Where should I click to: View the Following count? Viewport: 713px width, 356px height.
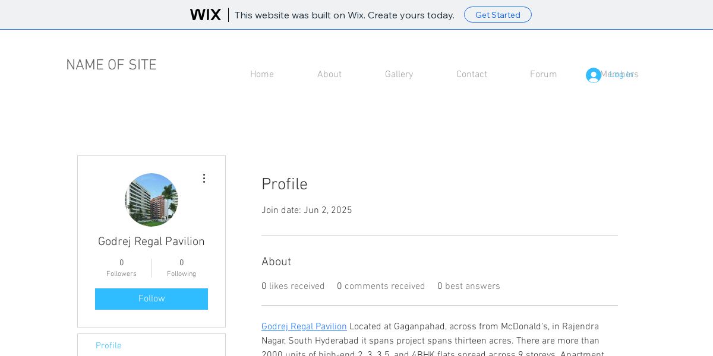(x=181, y=268)
